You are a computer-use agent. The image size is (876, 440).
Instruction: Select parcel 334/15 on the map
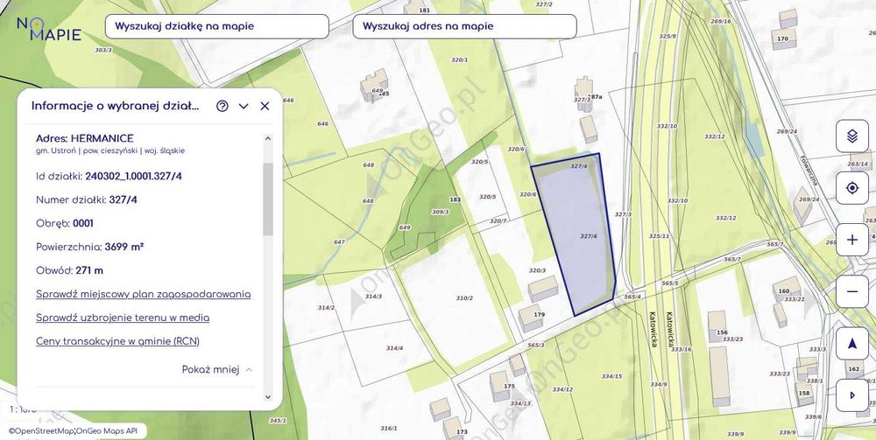(x=611, y=376)
